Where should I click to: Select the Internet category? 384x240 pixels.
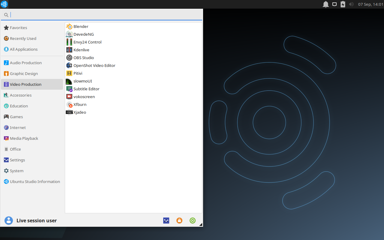pyautogui.click(x=32, y=127)
